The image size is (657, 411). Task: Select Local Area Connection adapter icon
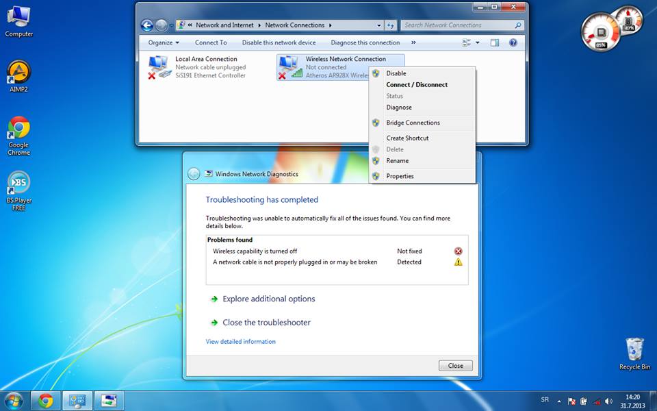pyautogui.click(x=159, y=68)
